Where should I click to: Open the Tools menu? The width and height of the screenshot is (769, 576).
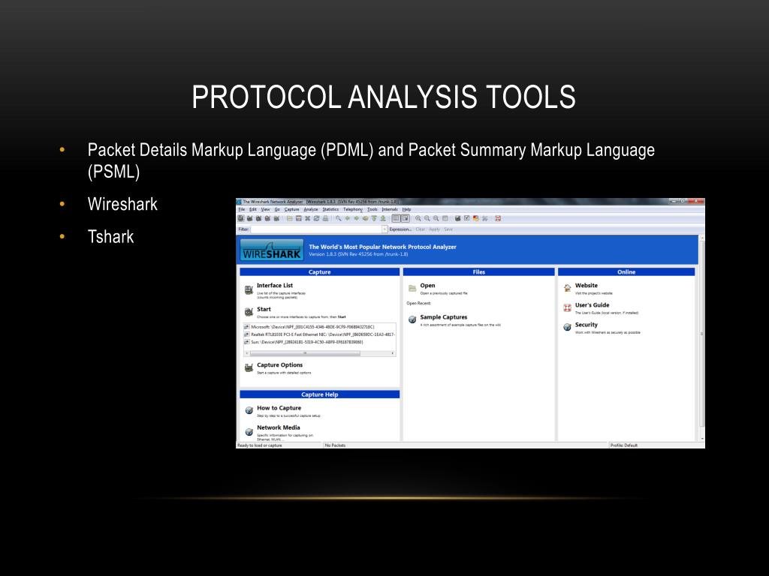coord(372,209)
